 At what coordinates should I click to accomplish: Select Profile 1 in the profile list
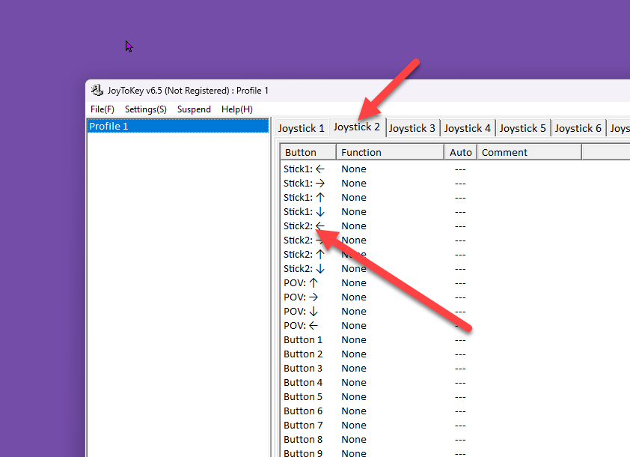178,126
